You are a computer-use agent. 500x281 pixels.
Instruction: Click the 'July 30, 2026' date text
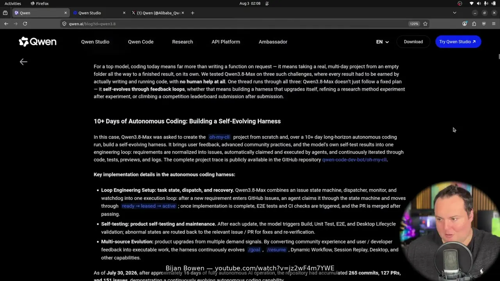pos(122,273)
